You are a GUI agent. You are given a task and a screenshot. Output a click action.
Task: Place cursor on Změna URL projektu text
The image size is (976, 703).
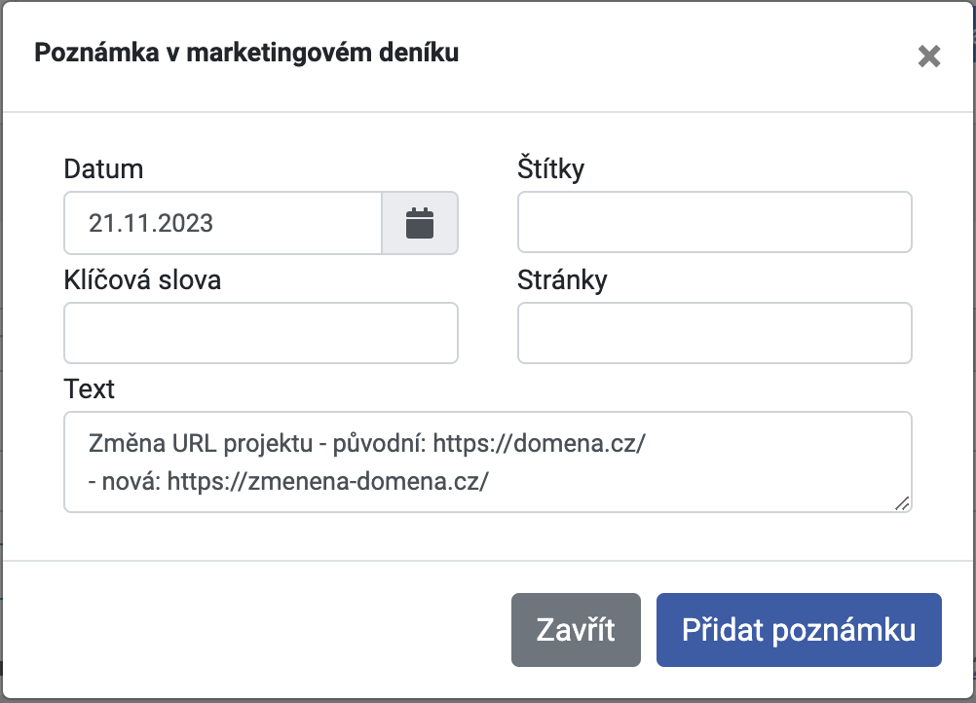(x=201, y=444)
